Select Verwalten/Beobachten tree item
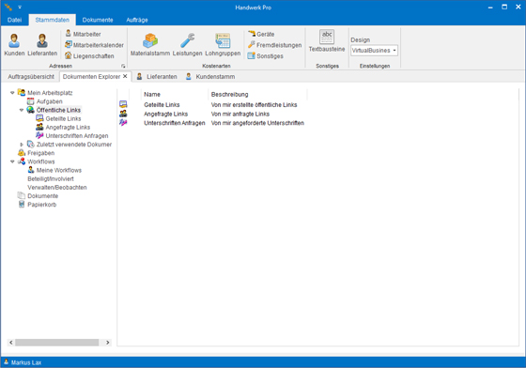526x368 pixels. pyautogui.click(x=57, y=188)
